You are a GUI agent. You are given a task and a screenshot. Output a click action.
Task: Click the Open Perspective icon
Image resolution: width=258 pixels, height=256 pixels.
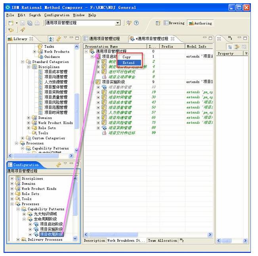click(x=158, y=23)
